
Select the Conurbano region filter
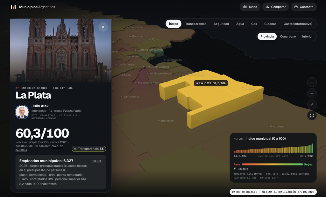pos(288,36)
